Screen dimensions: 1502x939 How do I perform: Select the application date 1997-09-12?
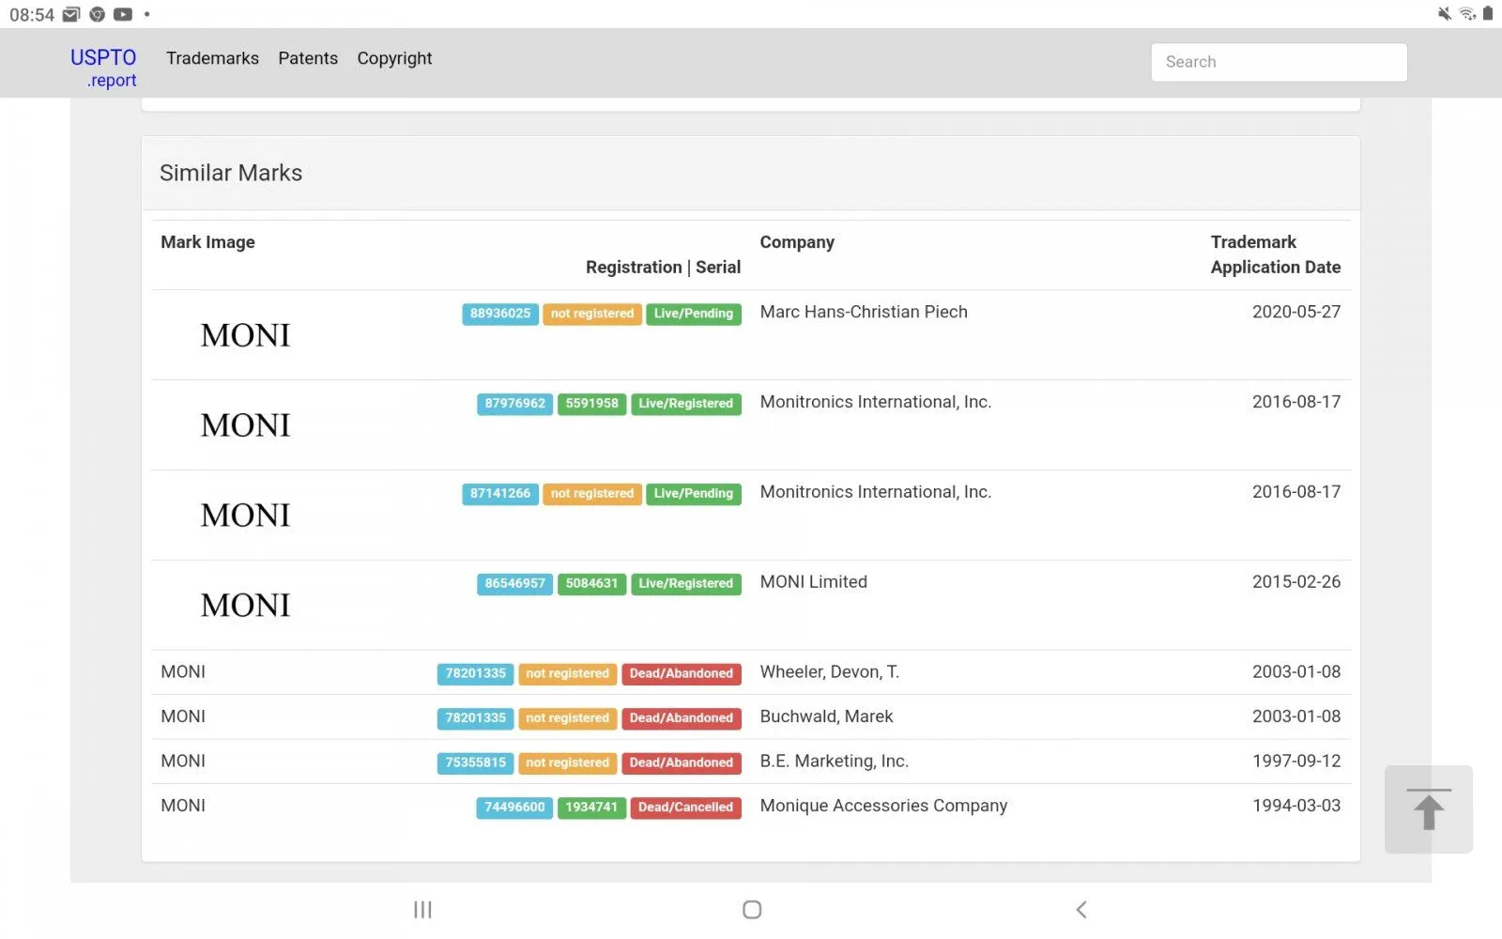pyautogui.click(x=1296, y=762)
